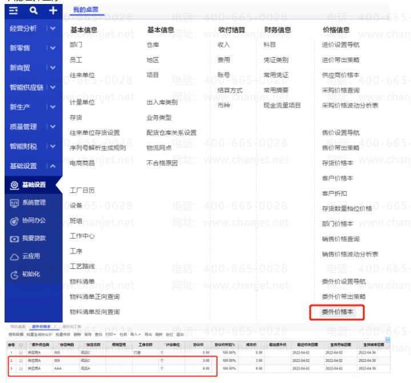The height and width of the screenshot is (383, 411).
Task: Check the checkbox for row 3 (AAA)
Action: [21, 368]
